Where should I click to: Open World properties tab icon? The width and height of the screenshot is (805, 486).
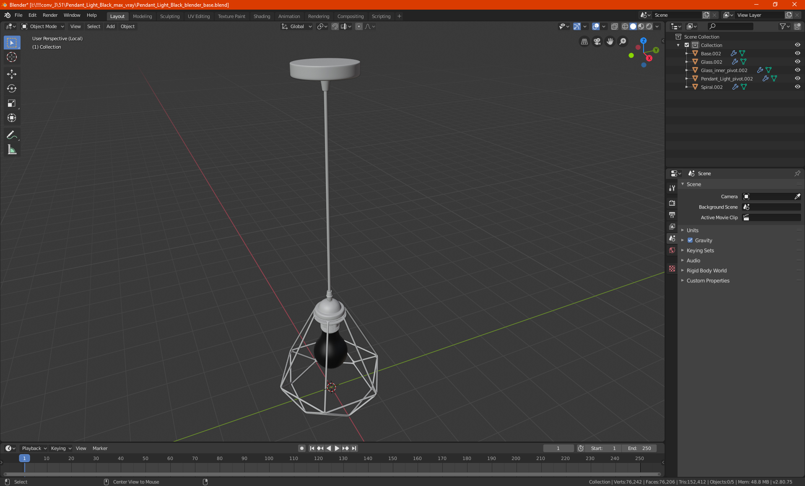672,250
